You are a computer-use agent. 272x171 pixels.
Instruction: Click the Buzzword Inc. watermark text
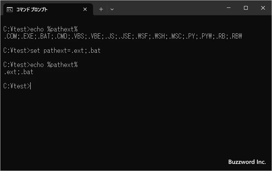[247, 162]
